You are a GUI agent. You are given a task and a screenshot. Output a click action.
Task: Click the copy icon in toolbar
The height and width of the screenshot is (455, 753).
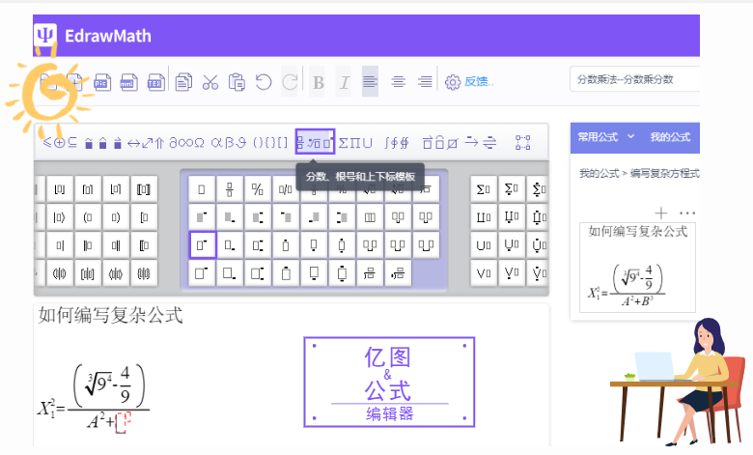click(183, 82)
